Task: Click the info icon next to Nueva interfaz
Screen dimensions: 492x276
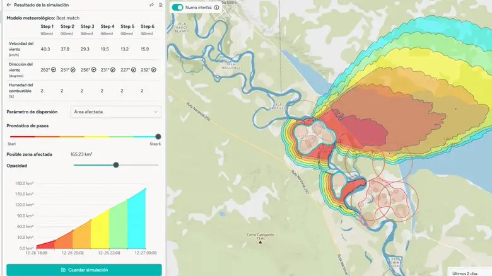Action: point(216,8)
